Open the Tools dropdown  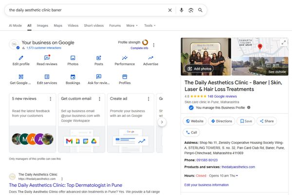point(149,25)
